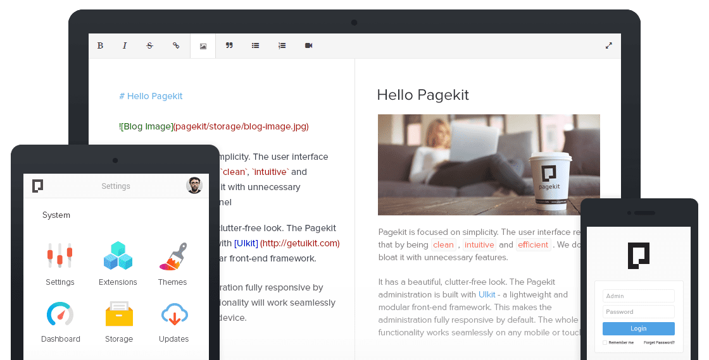Click the Forget Password? link
Viewport: 709px width, 360px height.
tap(659, 342)
